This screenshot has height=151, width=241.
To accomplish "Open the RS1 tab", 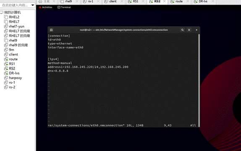I will [x=135, y=2].
